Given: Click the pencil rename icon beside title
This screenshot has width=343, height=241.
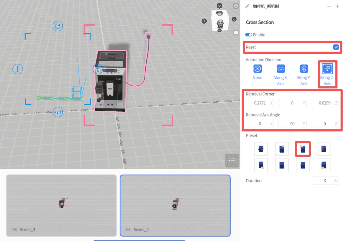Looking at the screenshot, I should click(x=247, y=6).
